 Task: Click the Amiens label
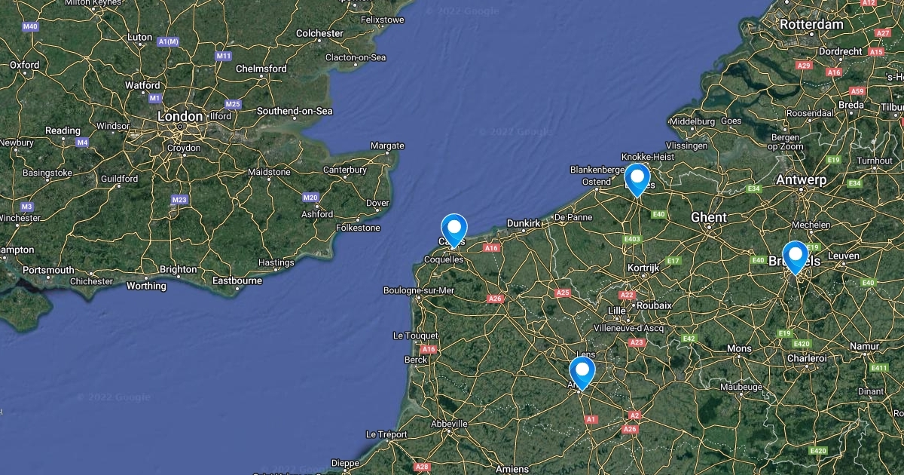click(x=512, y=468)
